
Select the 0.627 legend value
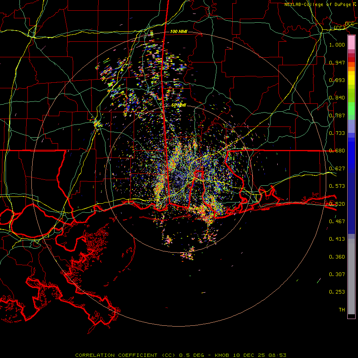pos(337,169)
